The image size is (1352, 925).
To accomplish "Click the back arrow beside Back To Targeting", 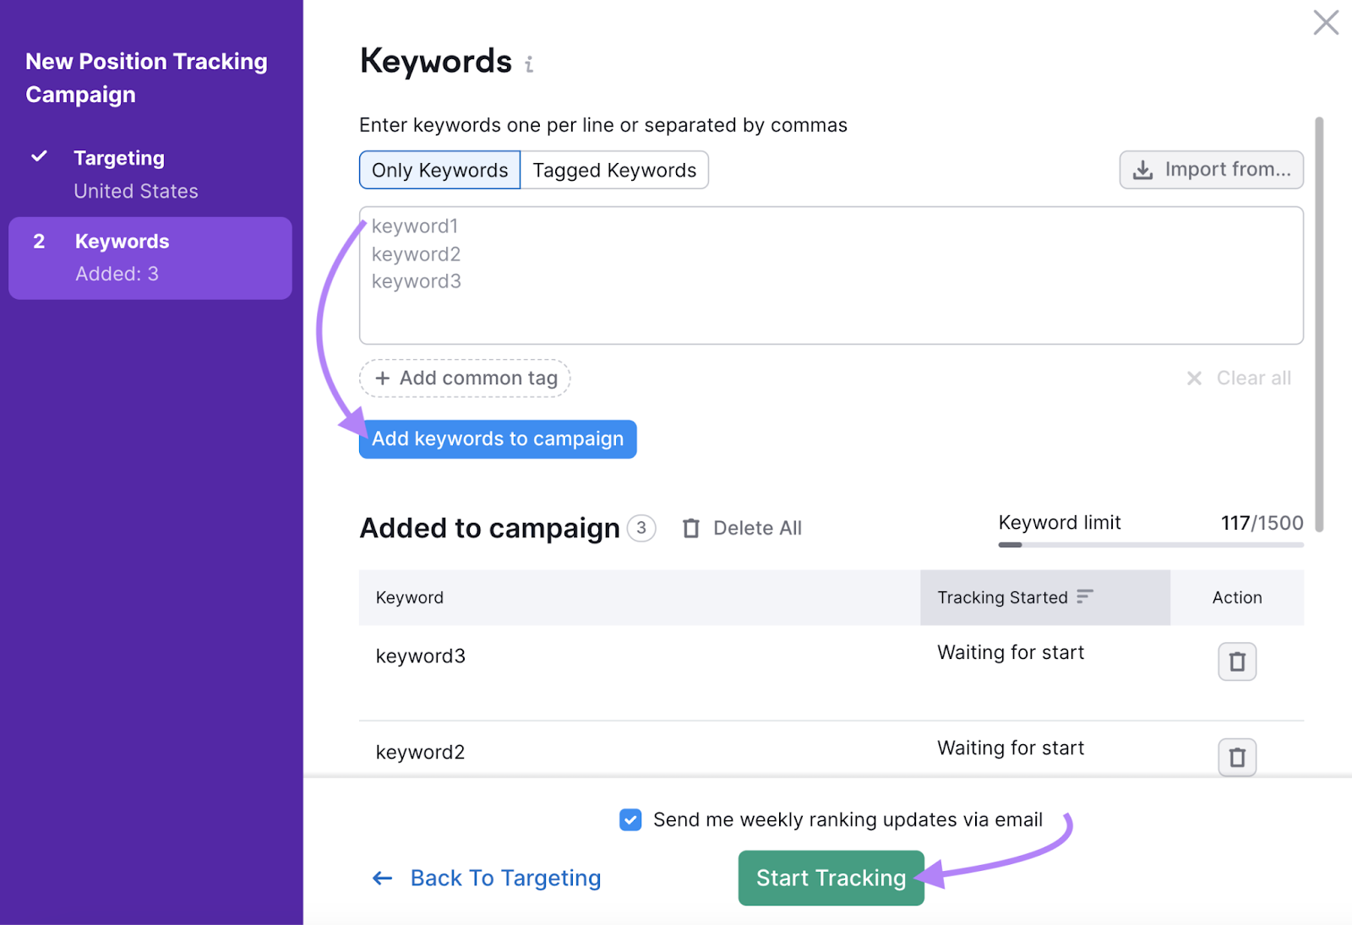I will pyautogui.click(x=381, y=878).
